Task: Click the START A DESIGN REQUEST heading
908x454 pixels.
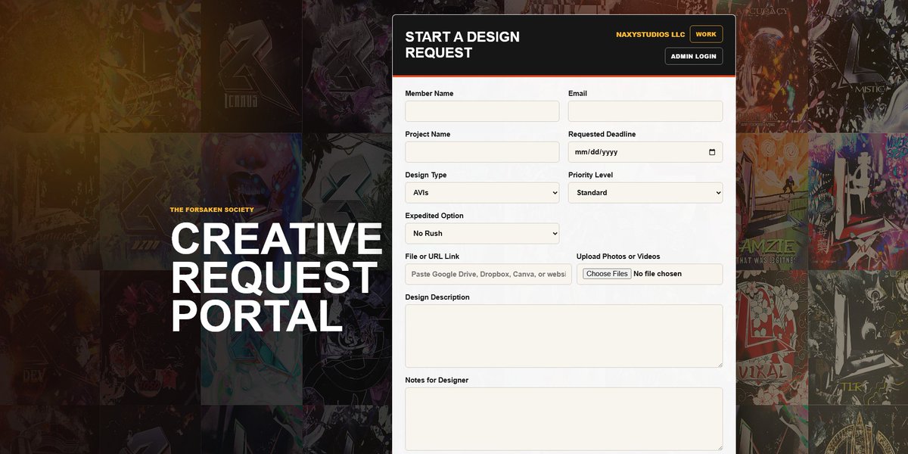Action: [x=462, y=45]
